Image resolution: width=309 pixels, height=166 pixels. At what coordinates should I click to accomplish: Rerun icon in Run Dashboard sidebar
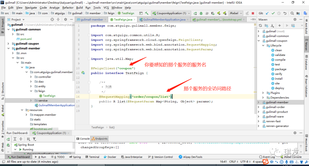click(8, 139)
